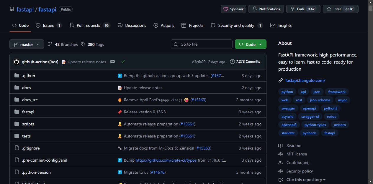This screenshot has height=184, width=373.
Task: Open the commit details ellipsis icon
Action: (112, 62)
